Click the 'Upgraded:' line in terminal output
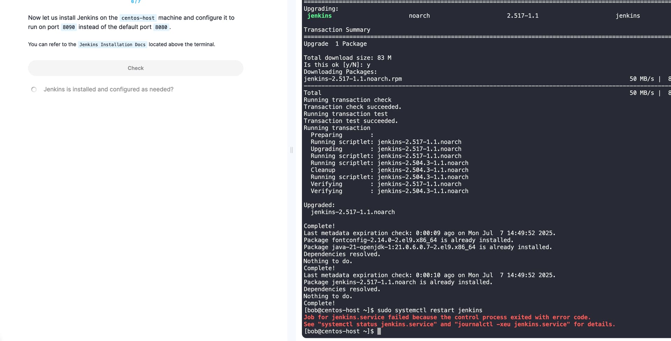 tap(319, 205)
